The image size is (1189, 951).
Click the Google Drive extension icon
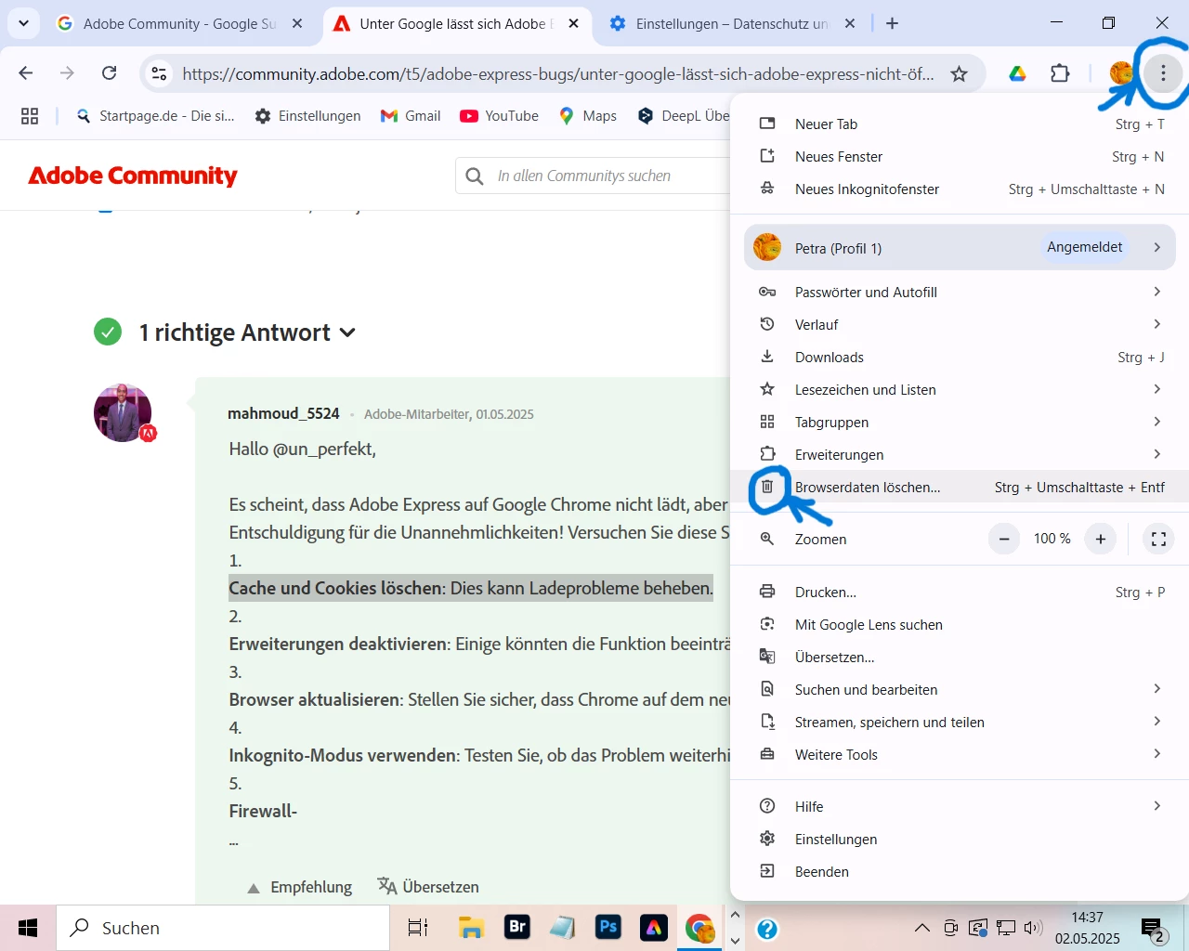(x=1017, y=73)
